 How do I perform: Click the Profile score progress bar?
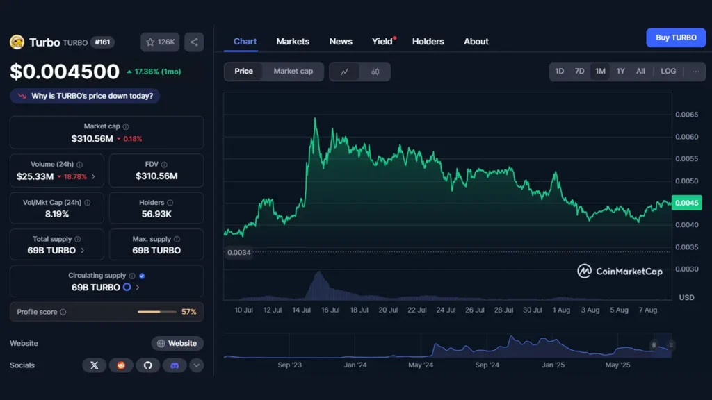pos(156,312)
